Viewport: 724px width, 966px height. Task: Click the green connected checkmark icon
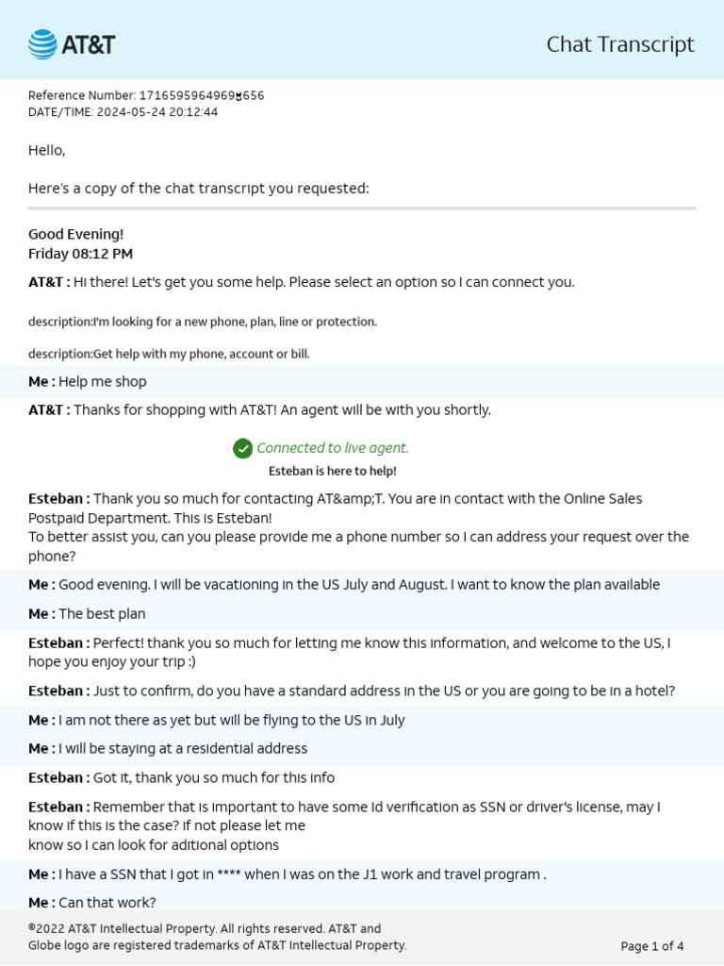(242, 449)
